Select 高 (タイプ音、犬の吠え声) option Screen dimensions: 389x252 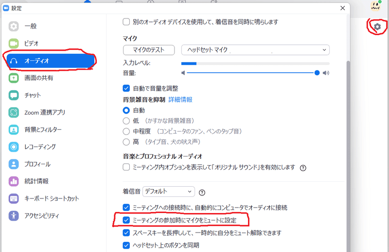click(126, 142)
